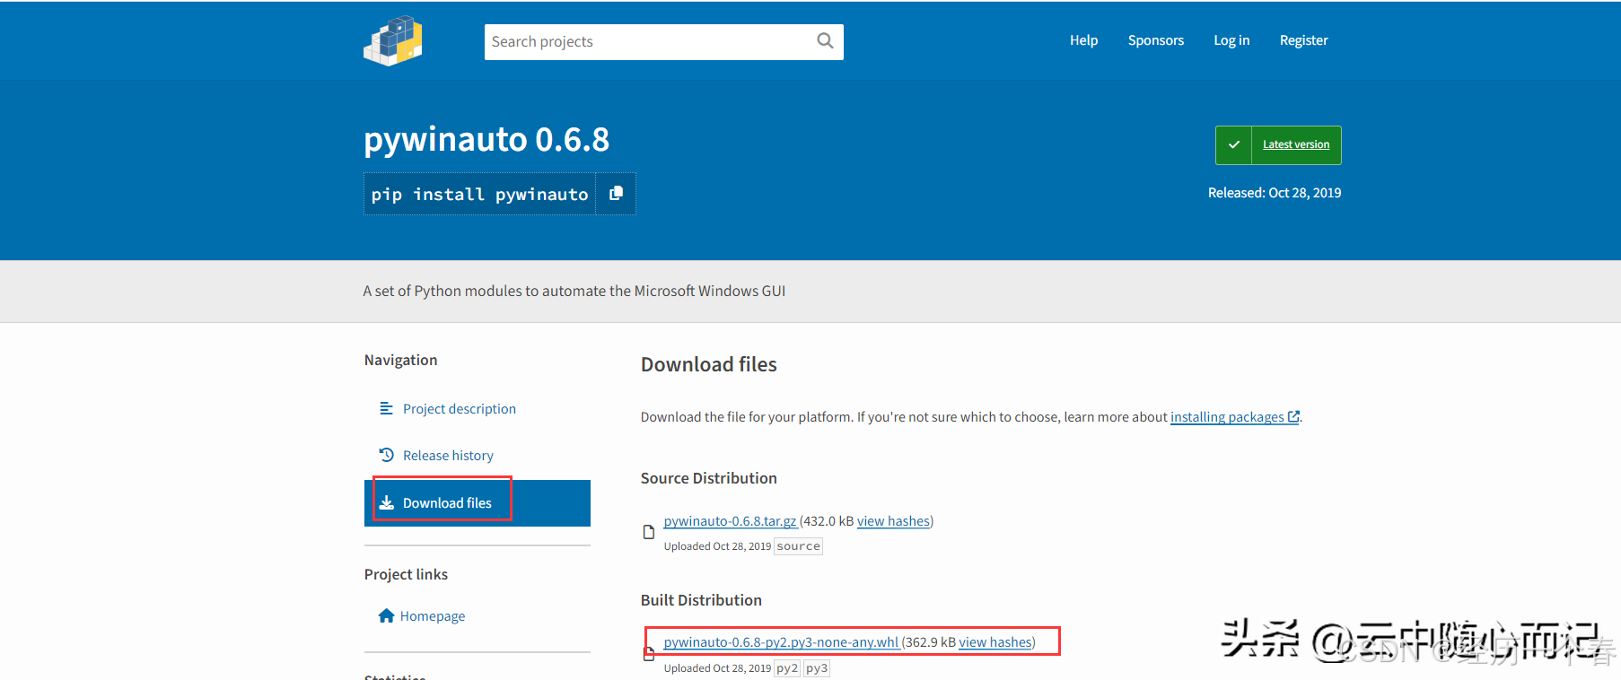Screen dimensions: 1621x680
Task: Click the pip install pywinauto command text
Action: click(480, 194)
